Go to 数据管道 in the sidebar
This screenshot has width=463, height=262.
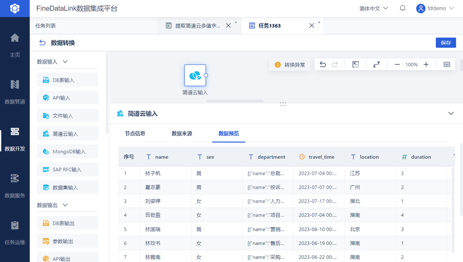tap(15, 92)
